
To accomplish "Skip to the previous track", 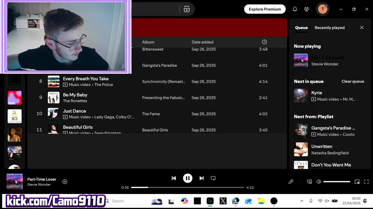I will [174, 178].
